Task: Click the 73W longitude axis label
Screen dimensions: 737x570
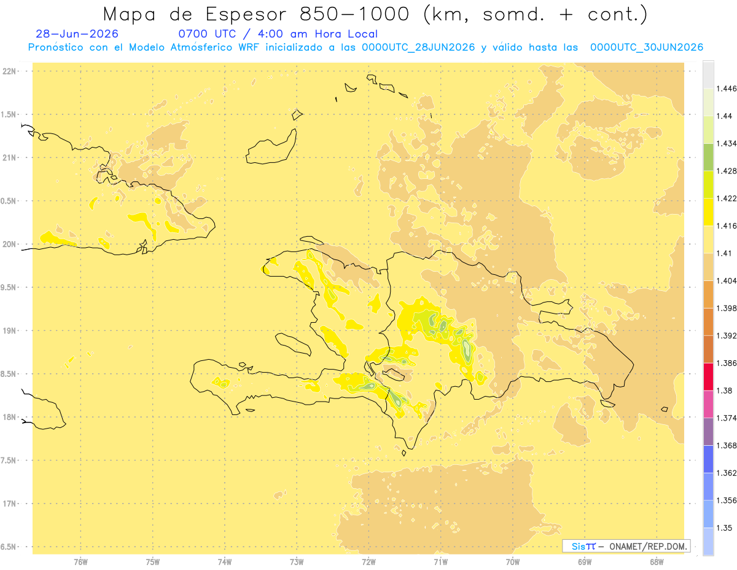Action: click(x=297, y=561)
